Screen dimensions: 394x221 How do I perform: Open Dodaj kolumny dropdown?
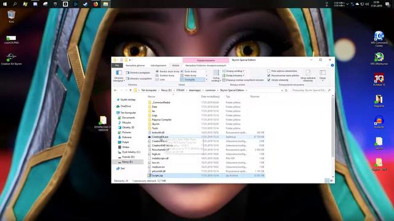233,76
